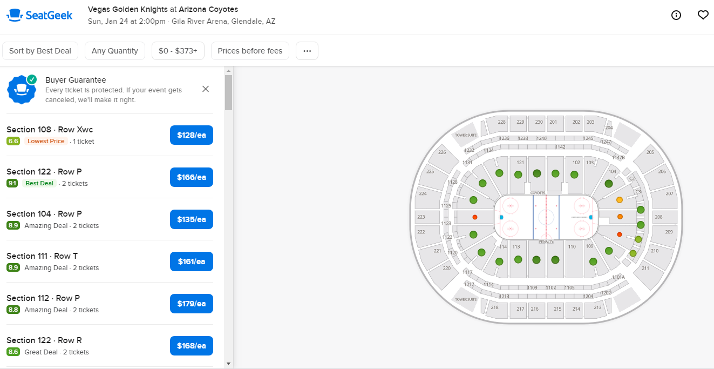Screen dimensions: 714x369
Task: Select the red-orange marker in left section
Action: pos(475,217)
